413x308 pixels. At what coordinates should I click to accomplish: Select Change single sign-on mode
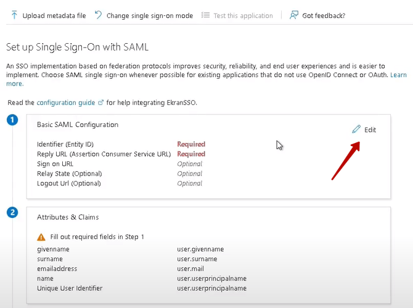coord(149,15)
